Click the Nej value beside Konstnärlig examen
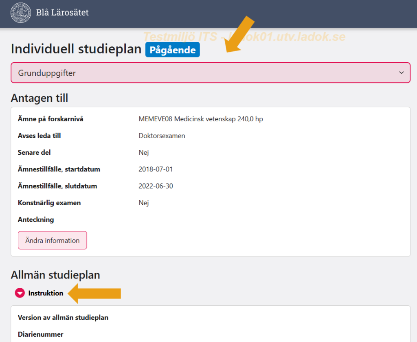The image size is (417, 342). pos(144,203)
